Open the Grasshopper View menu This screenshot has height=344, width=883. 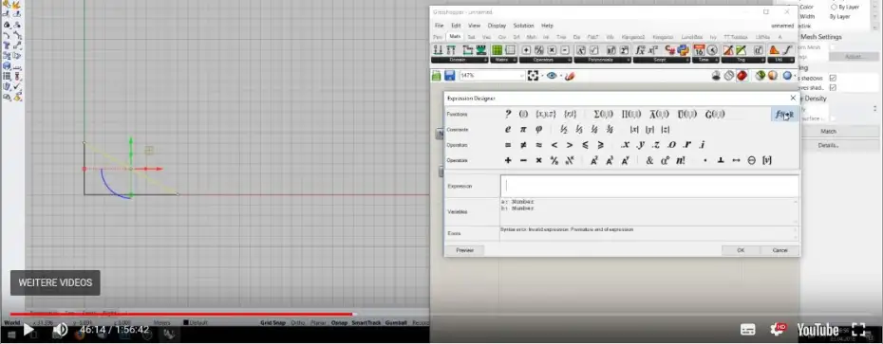point(474,26)
